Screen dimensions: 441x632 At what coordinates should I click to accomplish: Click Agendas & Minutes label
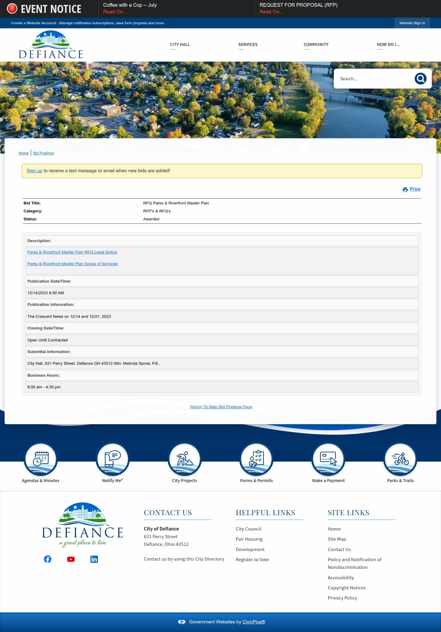tap(40, 481)
